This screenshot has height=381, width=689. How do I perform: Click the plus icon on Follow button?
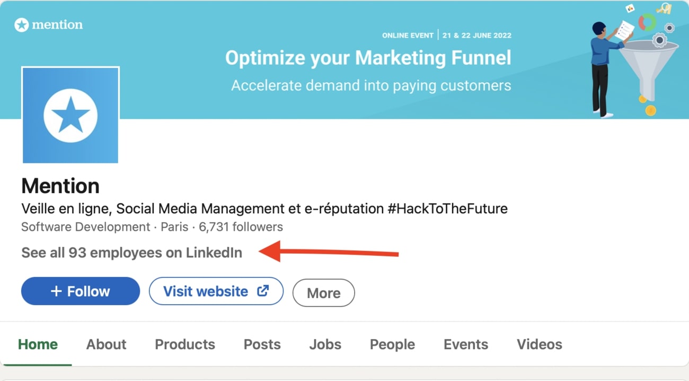click(56, 291)
